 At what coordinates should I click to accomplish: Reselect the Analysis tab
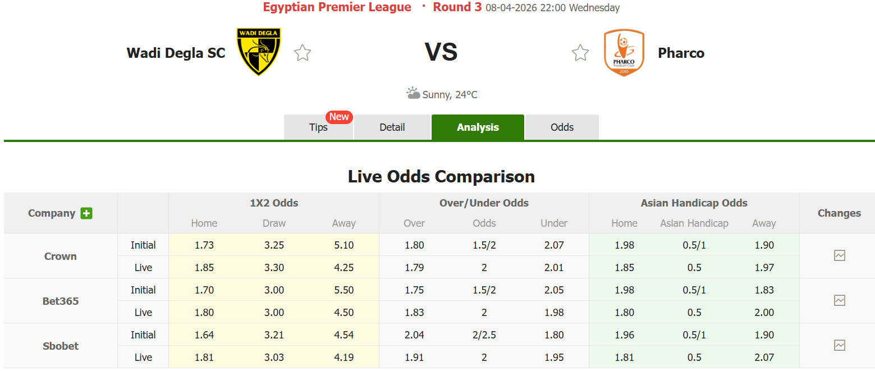(x=478, y=127)
